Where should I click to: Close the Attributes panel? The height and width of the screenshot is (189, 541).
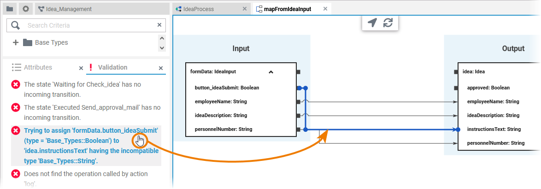tap(81, 68)
